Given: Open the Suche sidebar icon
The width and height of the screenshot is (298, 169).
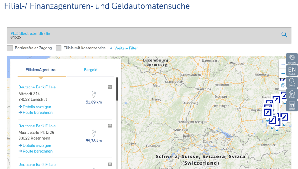Looking at the screenshot, I should coord(292,82).
